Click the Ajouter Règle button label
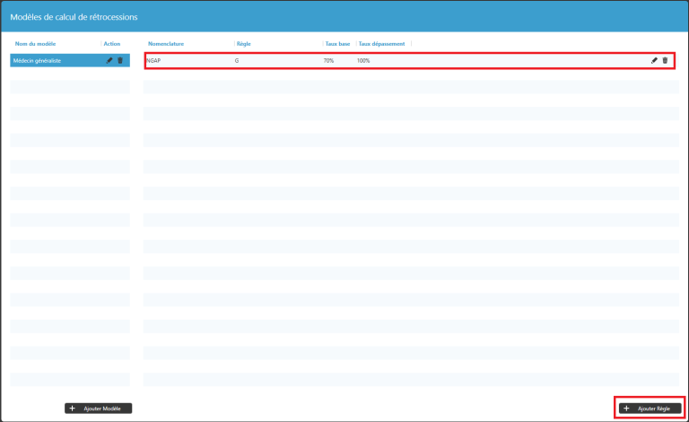 (x=653, y=409)
